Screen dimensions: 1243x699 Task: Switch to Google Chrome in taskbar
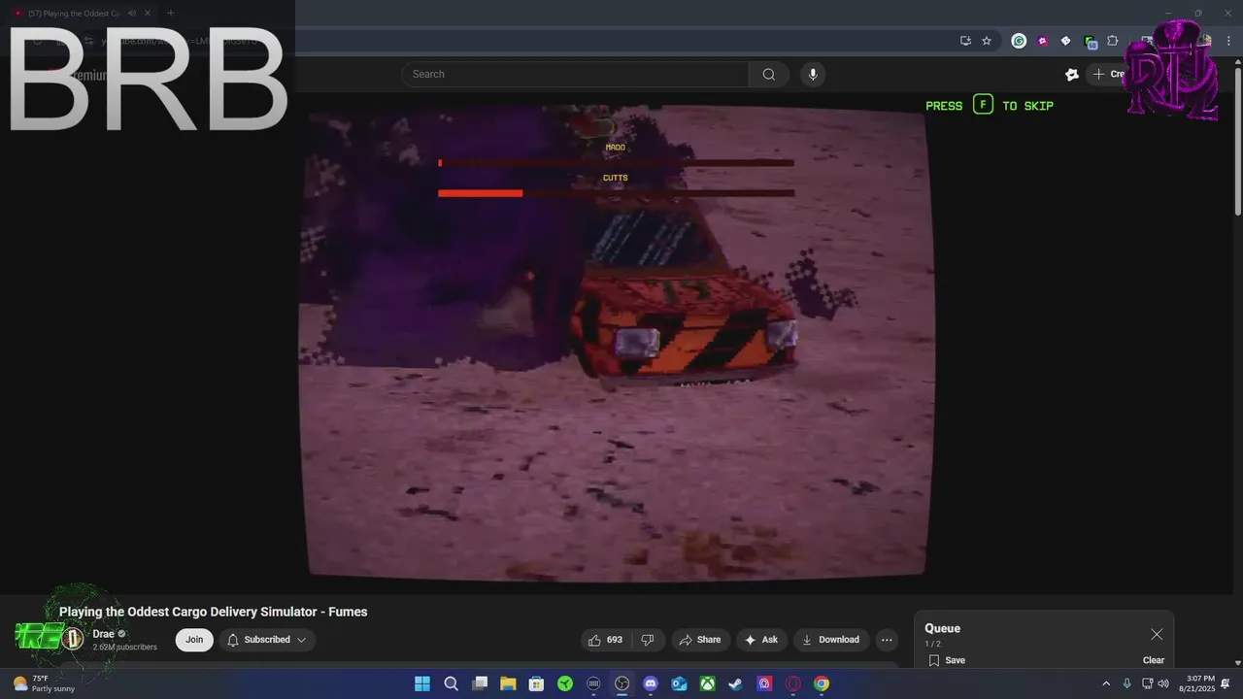tap(822, 683)
